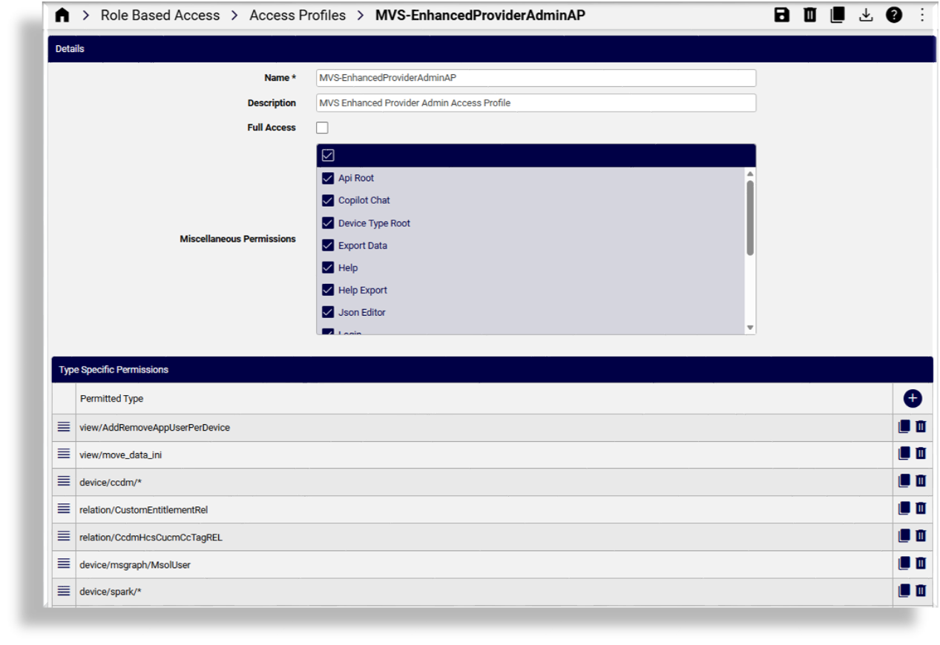Export the profile with download icon
Image resolution: width=940 pixels, height=645 pixels.
[x=866, y=15]
